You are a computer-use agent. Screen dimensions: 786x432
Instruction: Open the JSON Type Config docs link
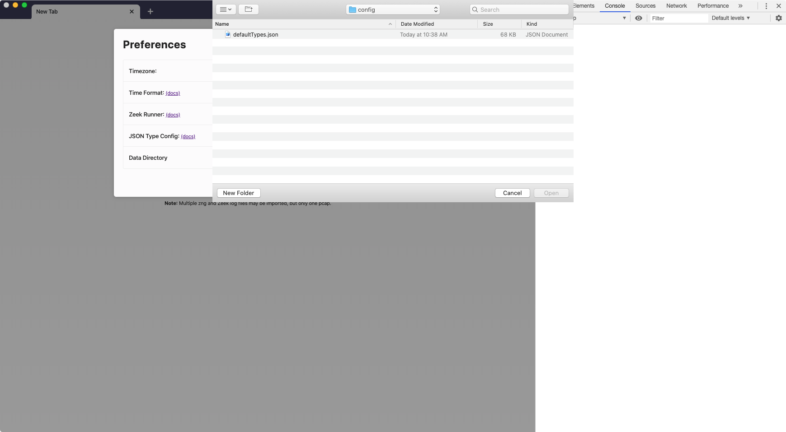pos(188,136)
